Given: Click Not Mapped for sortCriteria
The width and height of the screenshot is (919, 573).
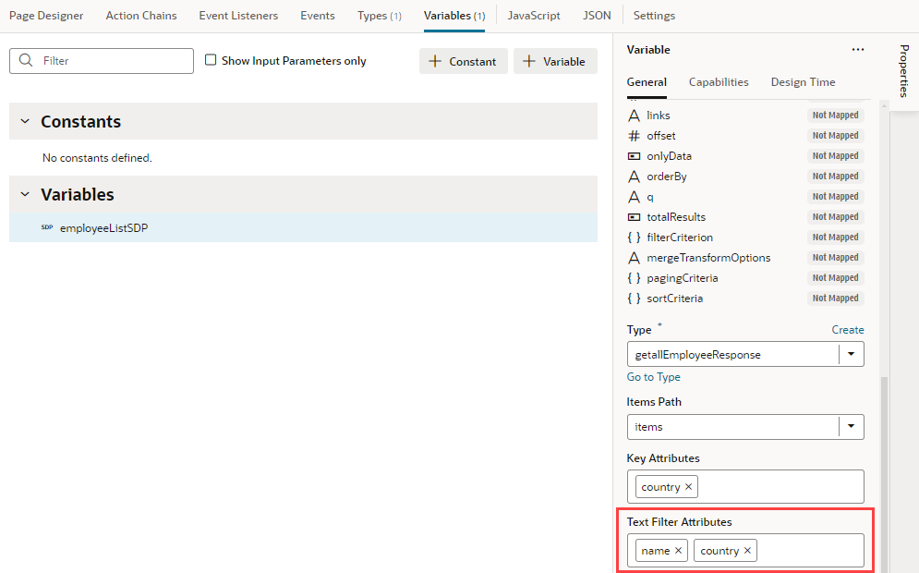Looking at the screenshot, I should click(x=835, y=299).
